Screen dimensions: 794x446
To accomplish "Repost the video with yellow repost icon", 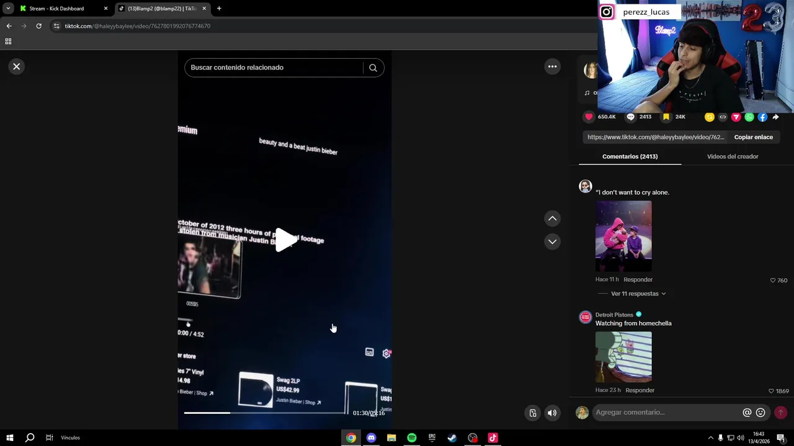I will [x=710, y=117].
